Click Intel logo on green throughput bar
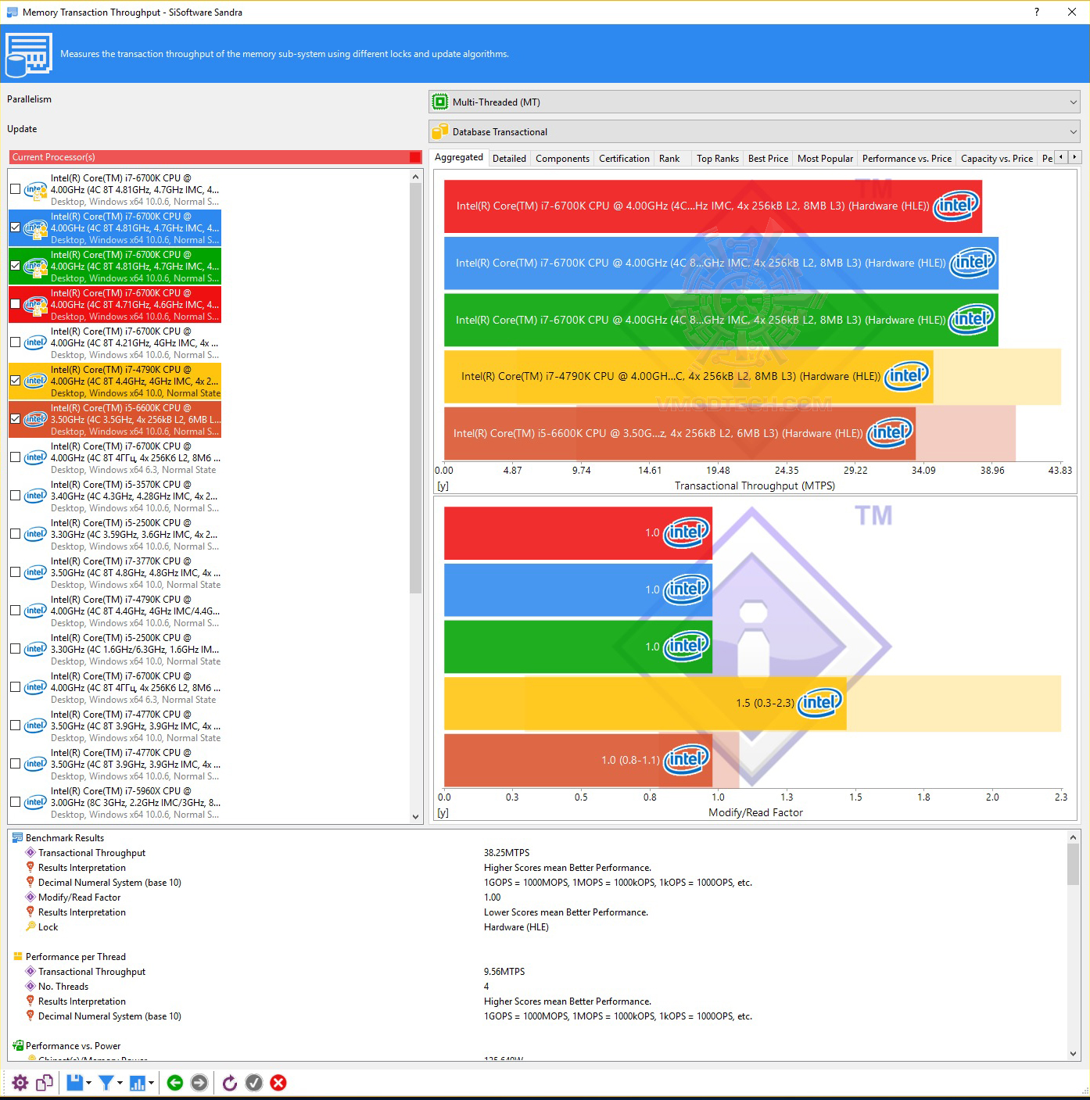The width and height of the screenshot is (1090, 1100). pyautogui.click(x=971, y=319)
